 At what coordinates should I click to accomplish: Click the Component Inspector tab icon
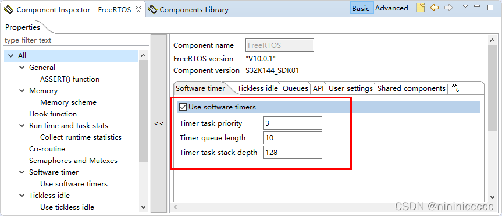pos(9,10)
